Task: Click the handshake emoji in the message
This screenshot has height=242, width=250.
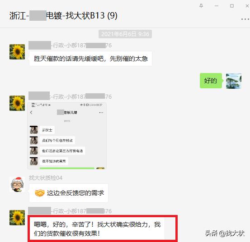Action: pyautogui.click(x=39, y=193)
